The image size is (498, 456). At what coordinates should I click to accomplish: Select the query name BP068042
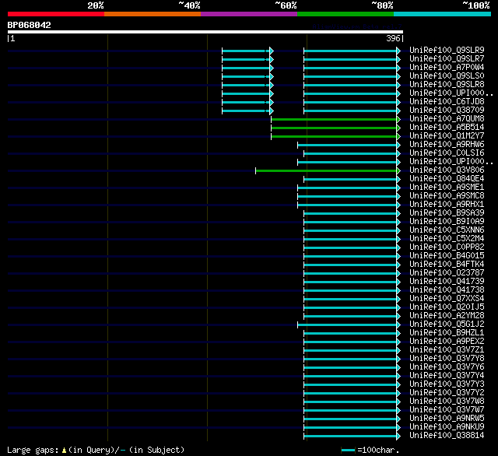coord(30,25)
